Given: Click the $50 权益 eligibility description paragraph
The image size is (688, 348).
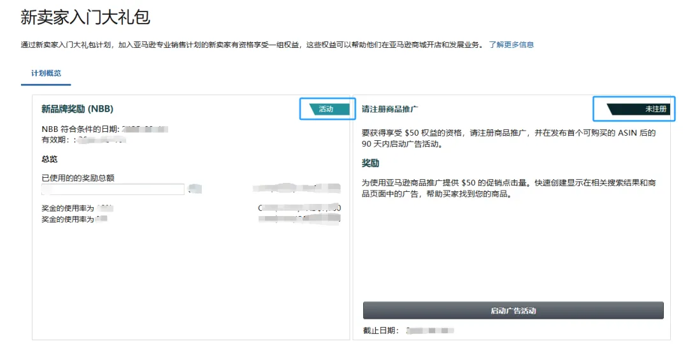Looking at the screenshot, I should coord(508,138).
